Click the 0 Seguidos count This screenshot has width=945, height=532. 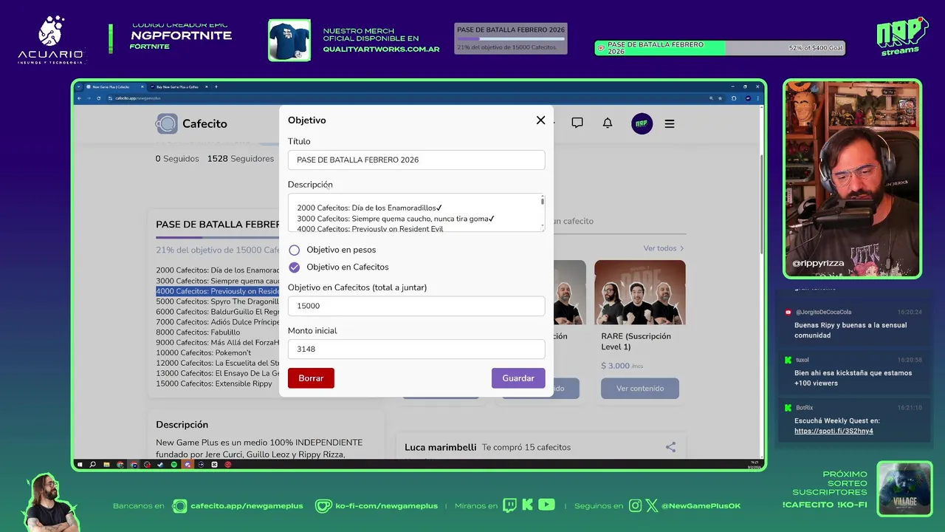click(x=177, y=159)
